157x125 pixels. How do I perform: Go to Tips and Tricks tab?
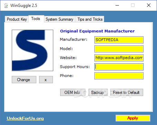click(90, 19)
